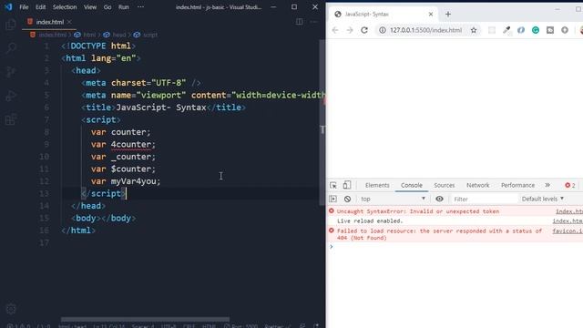Toggle the DevTools device toolbar

(x=346, y=185)
